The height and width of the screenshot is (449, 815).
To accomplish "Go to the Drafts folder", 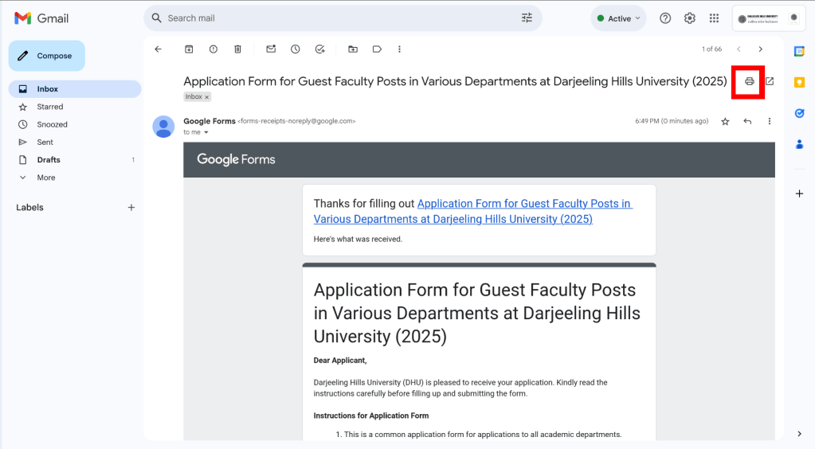I will coord(49,160).
